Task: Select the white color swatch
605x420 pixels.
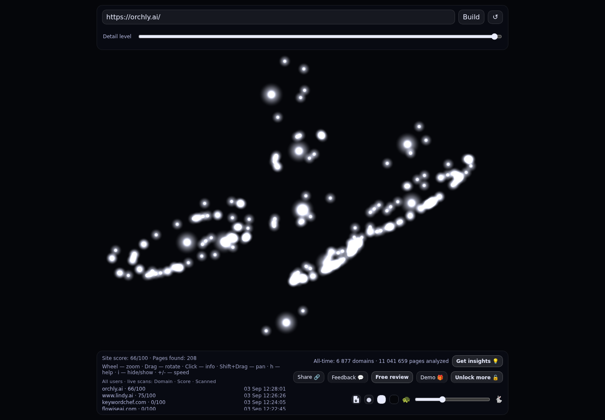Action: (x=381, y=399)
